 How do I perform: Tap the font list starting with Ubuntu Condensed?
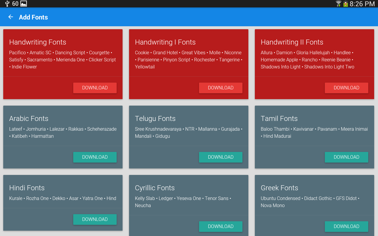[310, 202]
